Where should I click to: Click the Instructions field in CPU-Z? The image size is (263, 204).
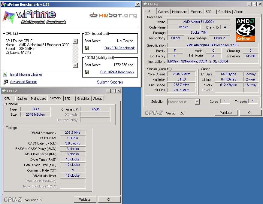pyautogui.click(x=213, y=61)
